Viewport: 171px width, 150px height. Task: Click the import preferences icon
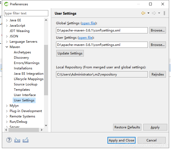coord(17,140)
